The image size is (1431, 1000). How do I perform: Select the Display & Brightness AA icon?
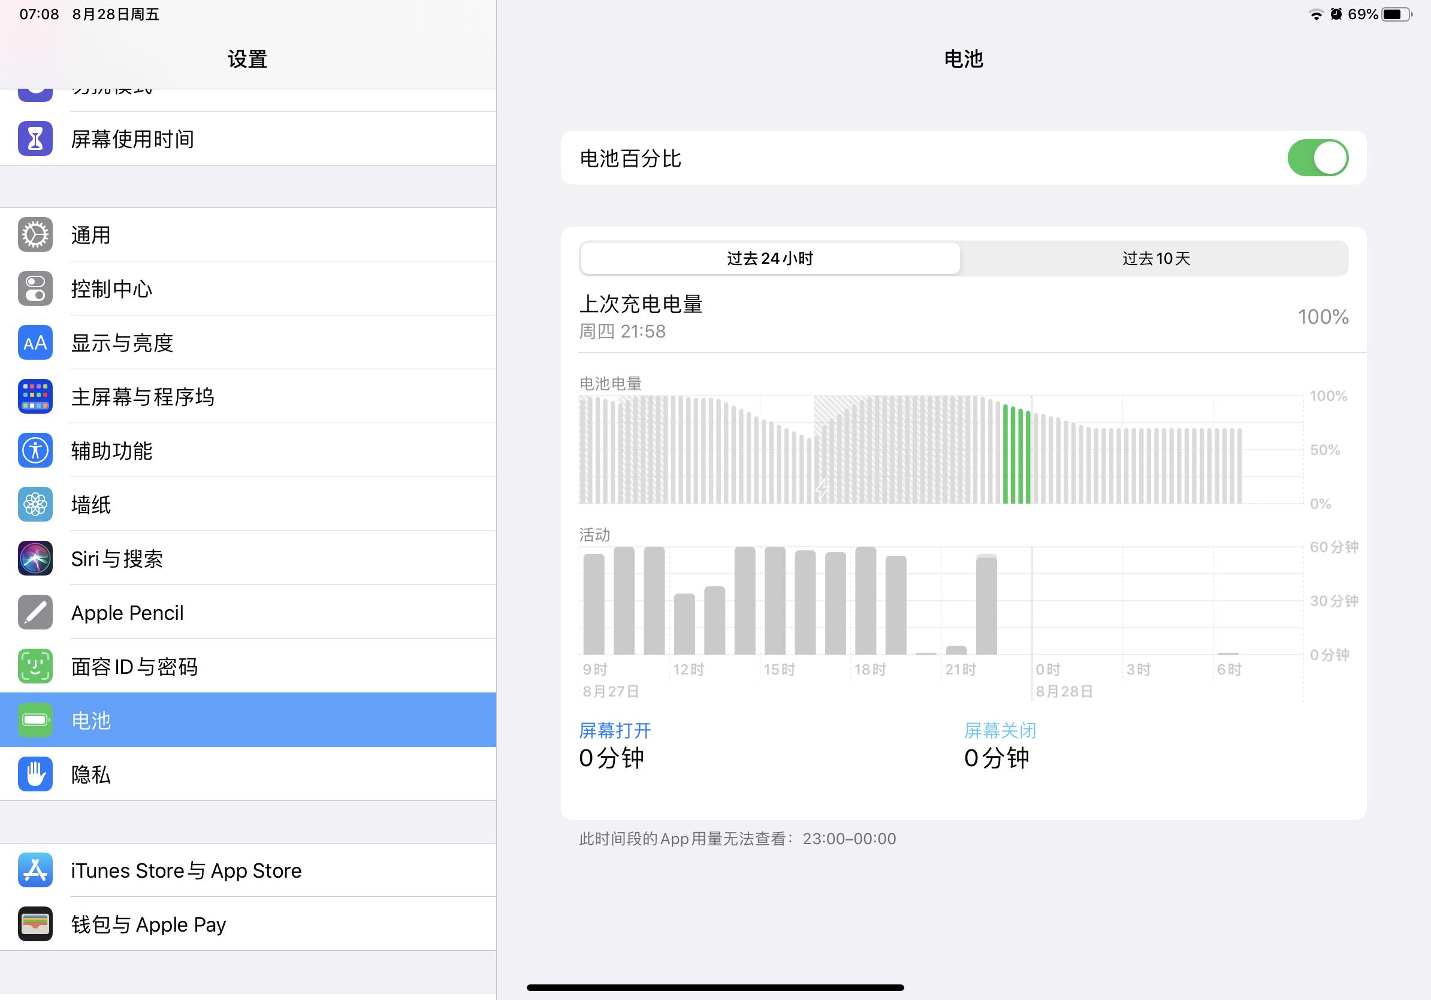[35, 343]
